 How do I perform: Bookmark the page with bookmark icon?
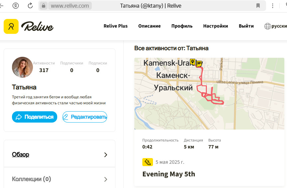tap(258, 6)
